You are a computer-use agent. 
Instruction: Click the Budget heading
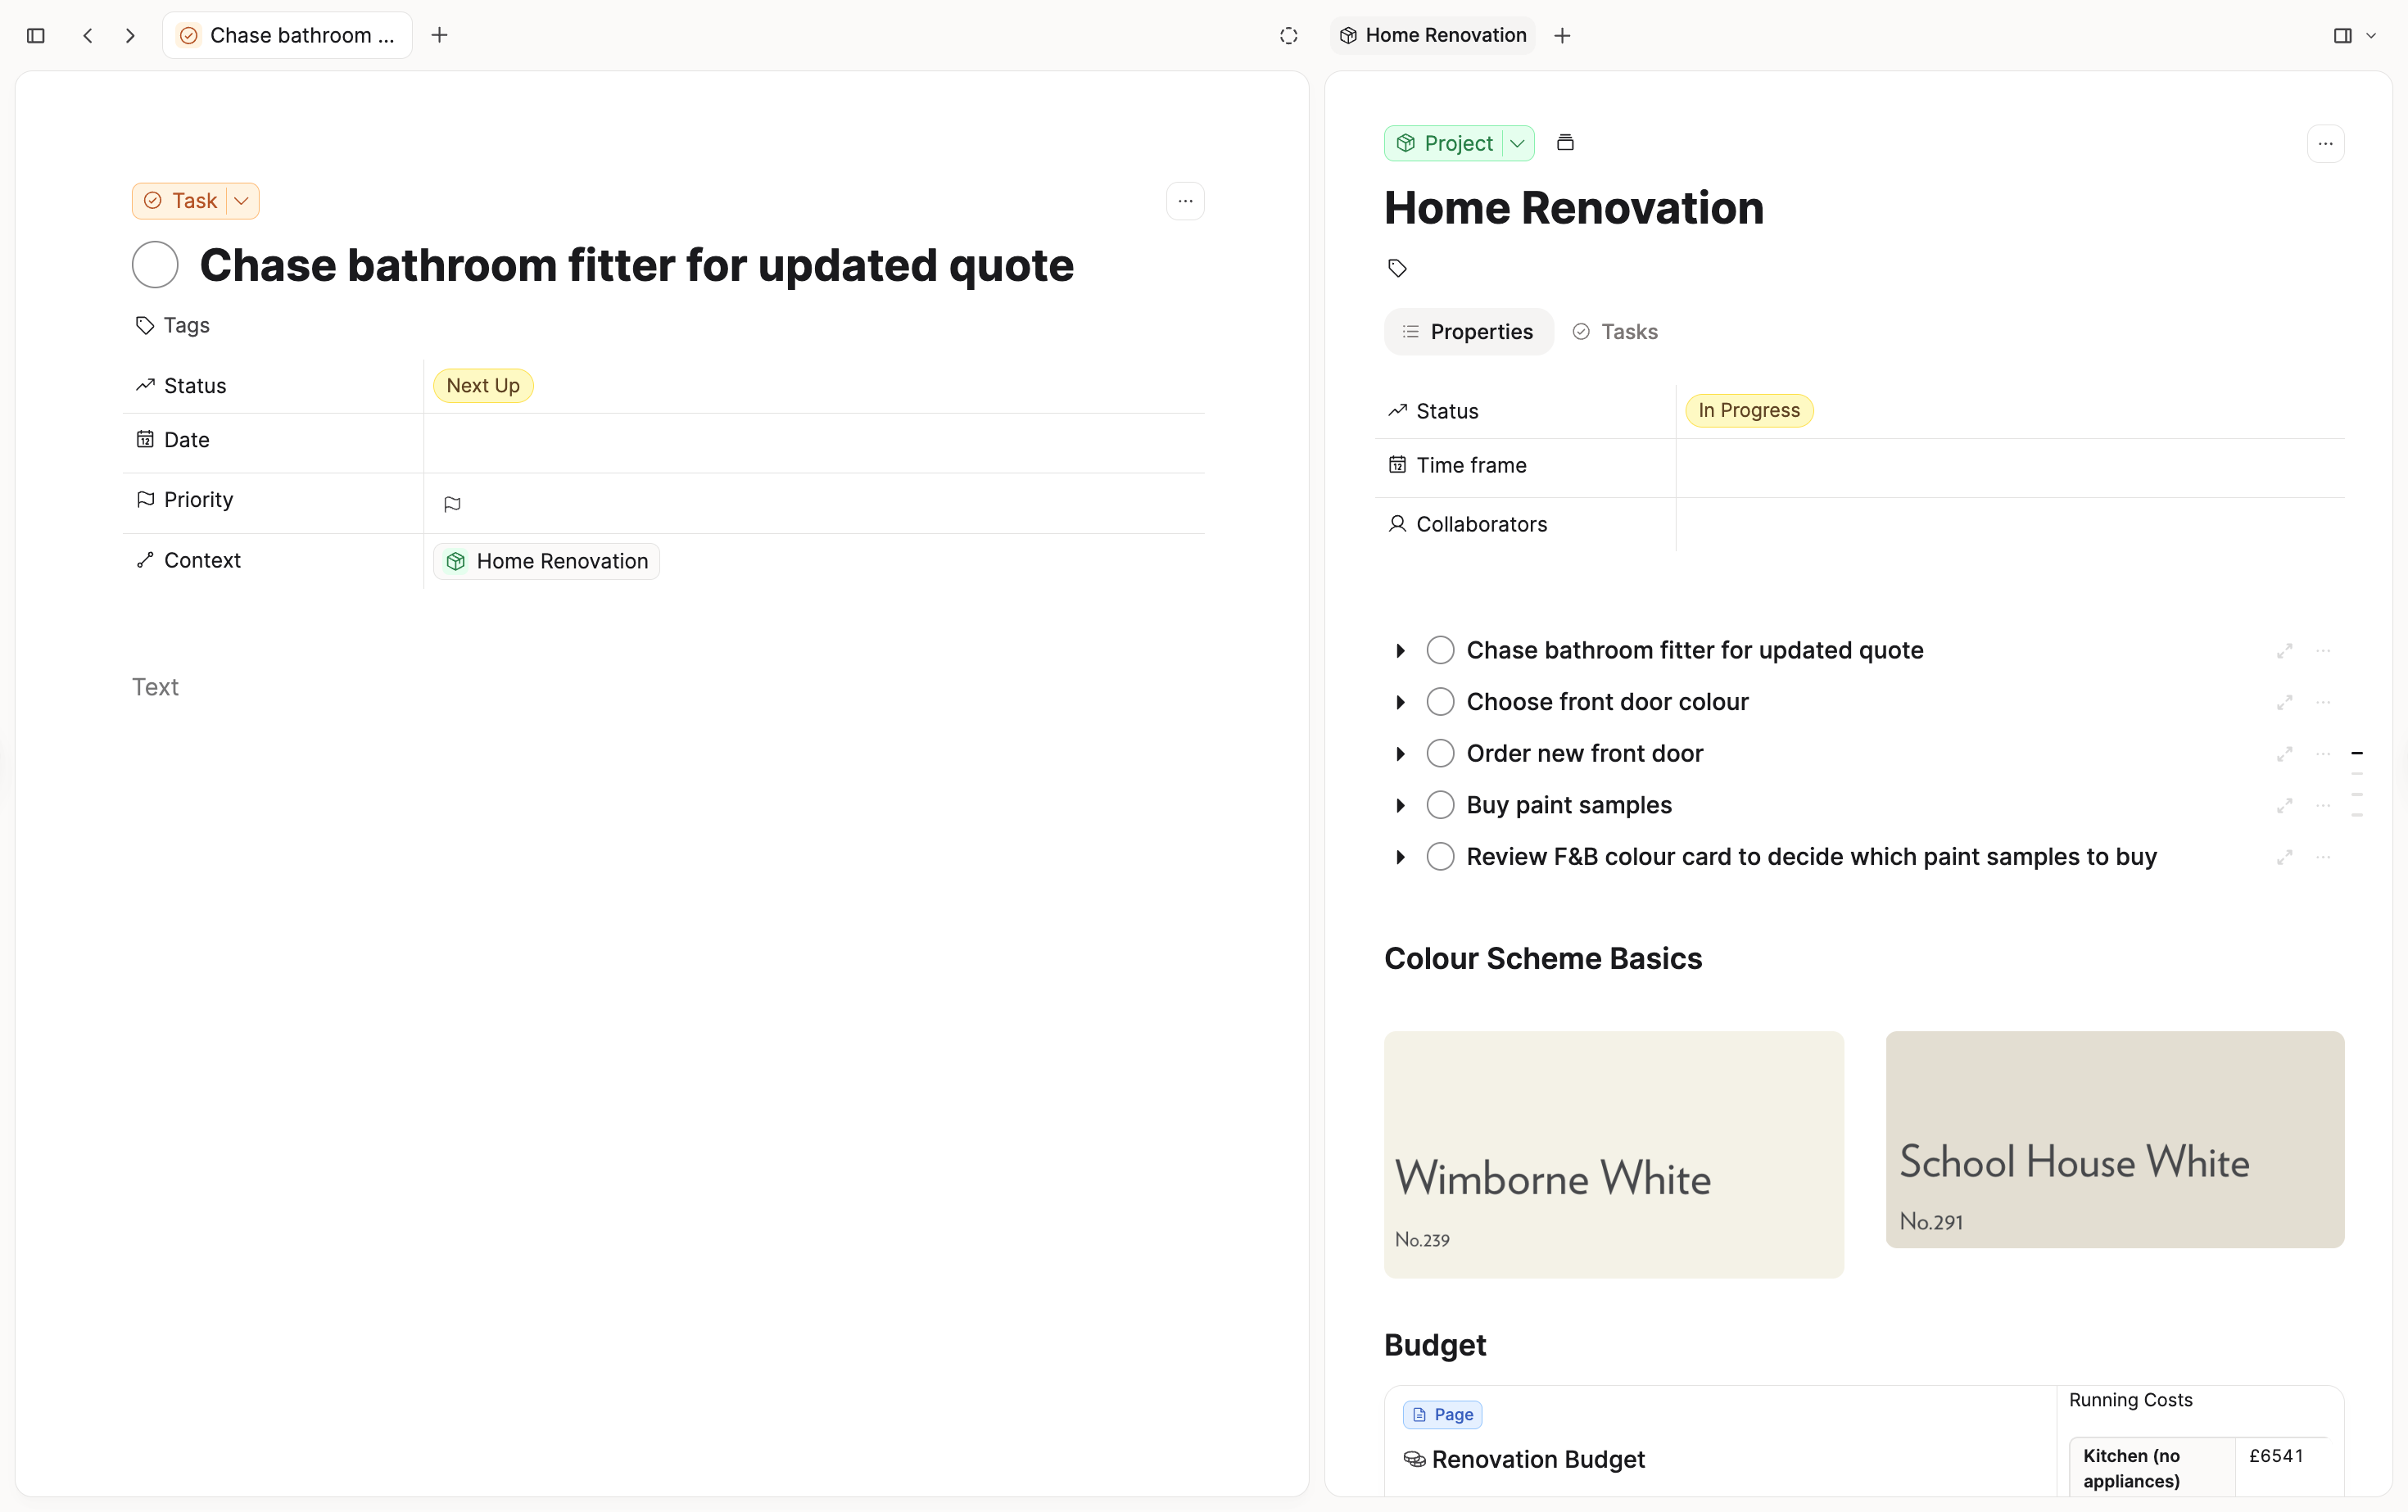[x=1435, y=1346]
